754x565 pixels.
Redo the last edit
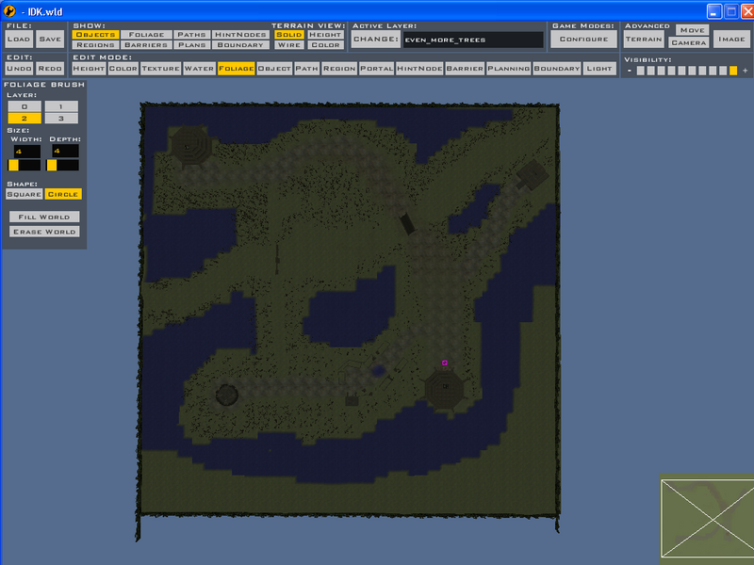click(50, 68)
